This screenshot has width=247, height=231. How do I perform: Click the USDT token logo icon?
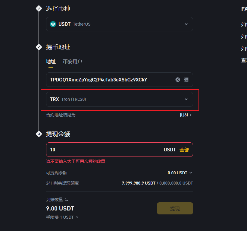pyautogui.click(x=53, y=24)
